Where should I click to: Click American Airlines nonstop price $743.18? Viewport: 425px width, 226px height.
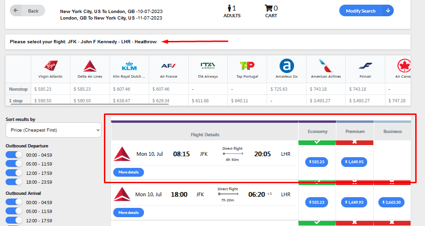(318, 89)
